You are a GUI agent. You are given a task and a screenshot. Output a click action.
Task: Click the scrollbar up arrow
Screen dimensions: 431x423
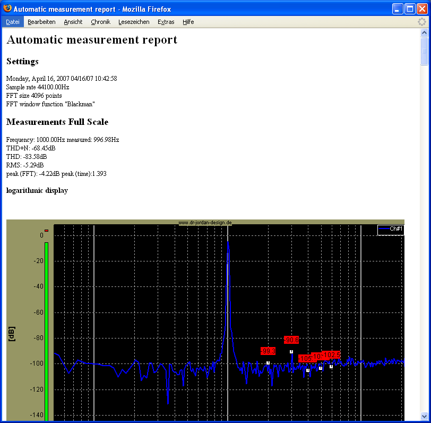point(424,33)
